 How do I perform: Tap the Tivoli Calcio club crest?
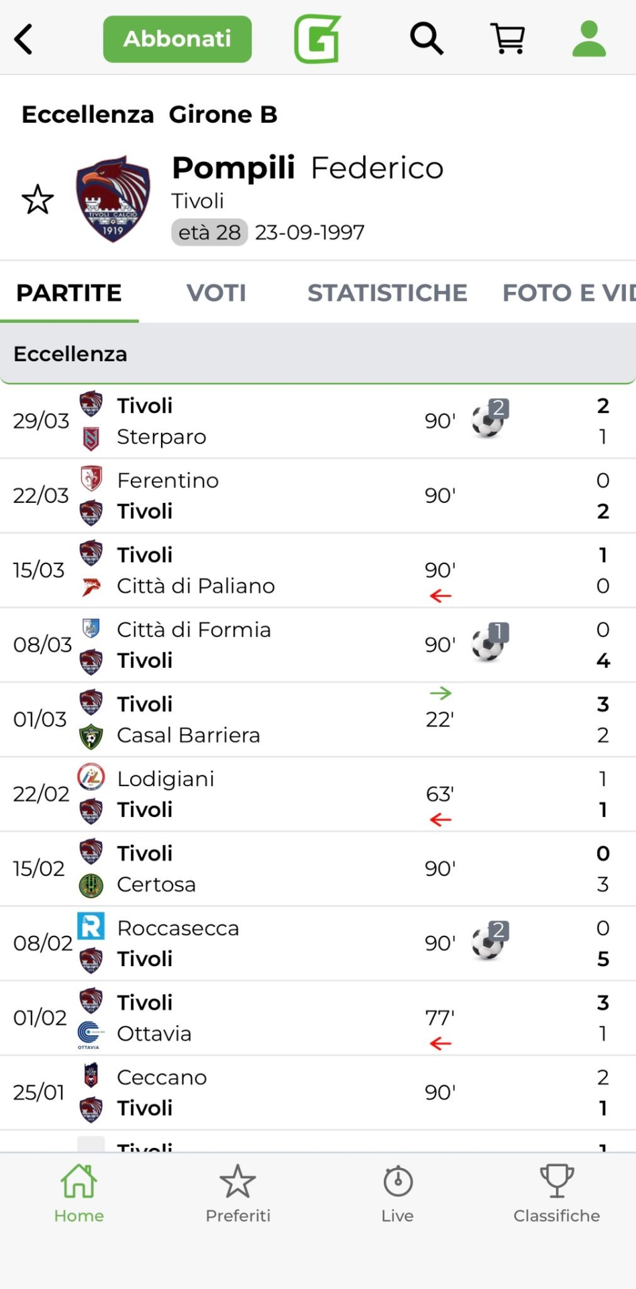pyautogui.click(x=113, y=199)
